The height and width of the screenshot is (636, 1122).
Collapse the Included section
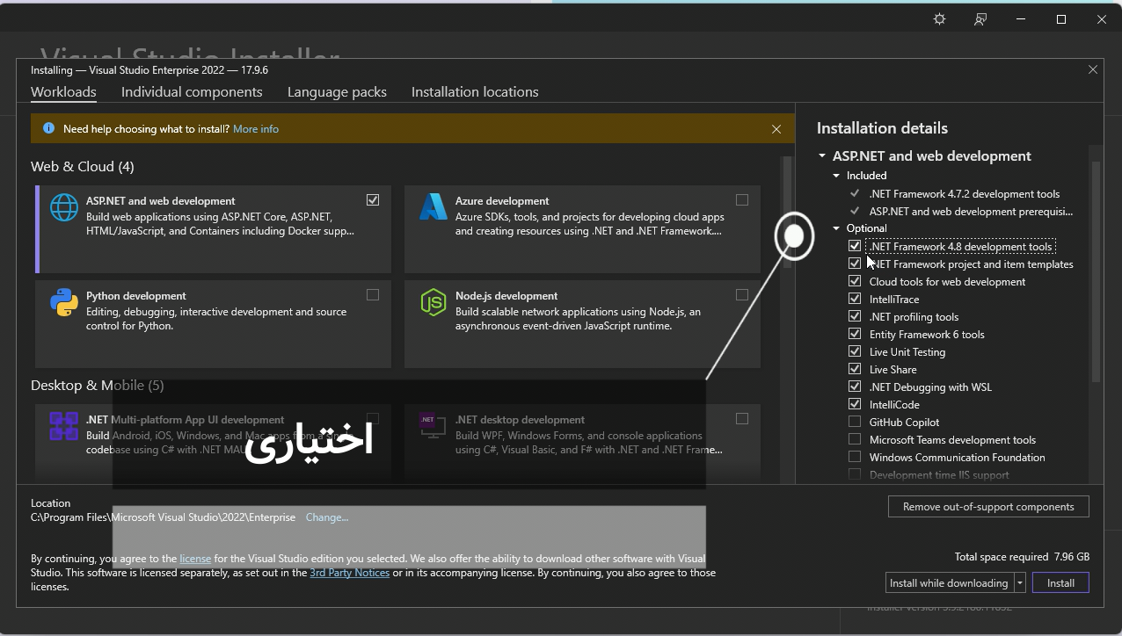coord(836,176)
